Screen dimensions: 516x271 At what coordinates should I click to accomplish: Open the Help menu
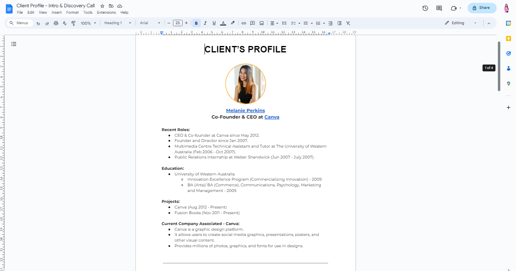[x=124, y=13]
